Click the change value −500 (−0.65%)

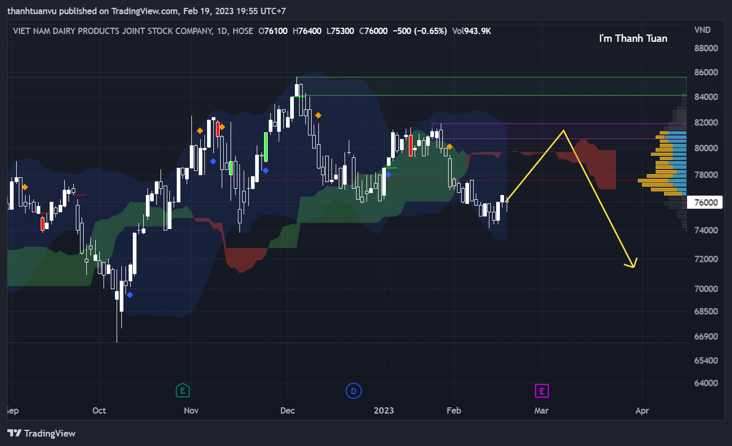[419, 31]
